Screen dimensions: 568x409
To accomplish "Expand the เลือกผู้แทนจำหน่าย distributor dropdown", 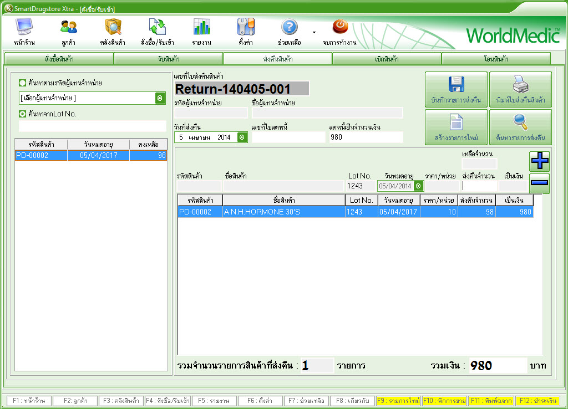I will [x=160, y=98].
